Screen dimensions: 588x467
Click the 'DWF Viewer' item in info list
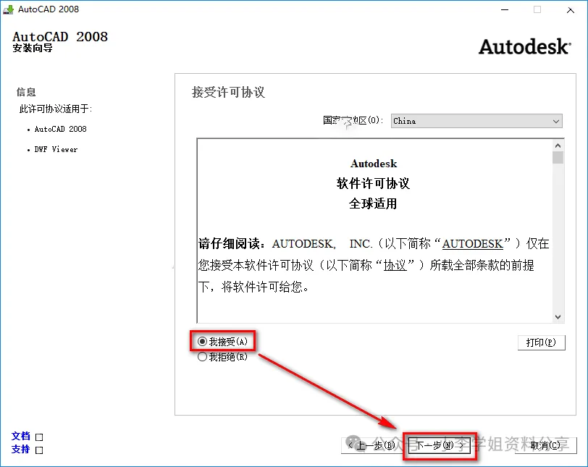[x=56, y=149]
